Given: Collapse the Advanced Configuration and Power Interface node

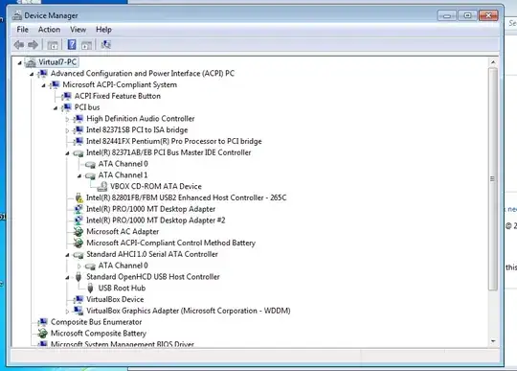Looking at the screenshot, I should pyautogui.click(x=32, y=74).
